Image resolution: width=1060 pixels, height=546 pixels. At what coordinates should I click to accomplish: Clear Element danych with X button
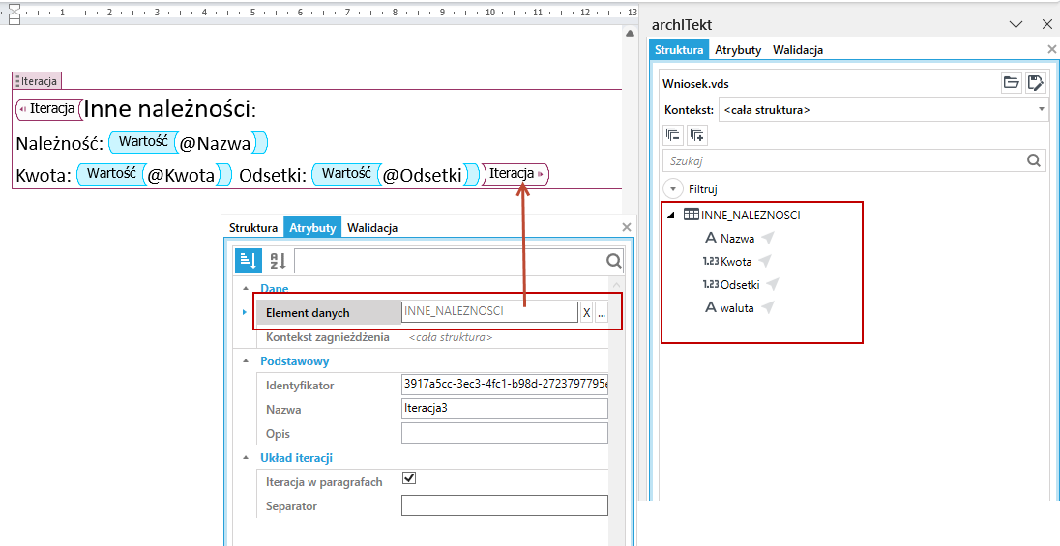click(x=587, y=313)
